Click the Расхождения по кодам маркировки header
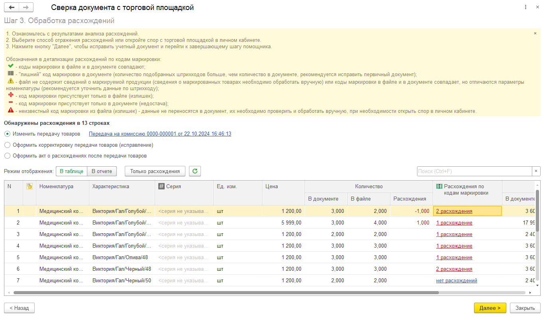 click(x=466, y=189)
